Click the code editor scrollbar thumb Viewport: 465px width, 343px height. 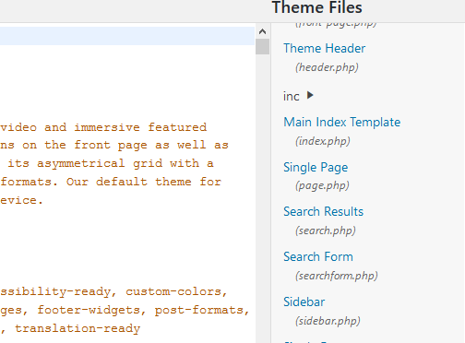coord(262,47)
